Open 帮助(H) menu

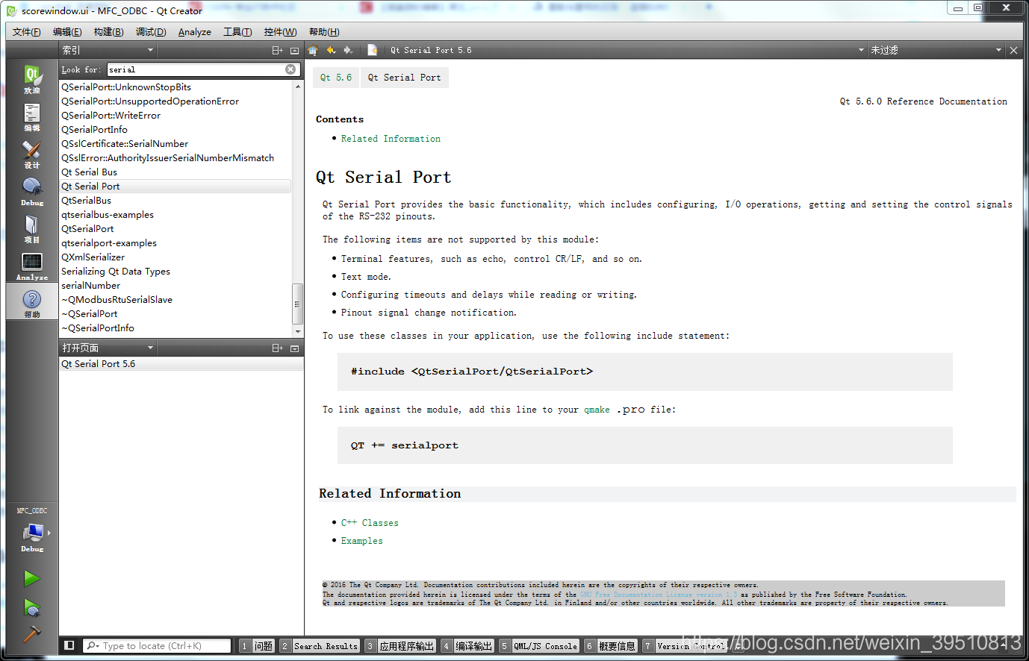(x=324, y=31)
